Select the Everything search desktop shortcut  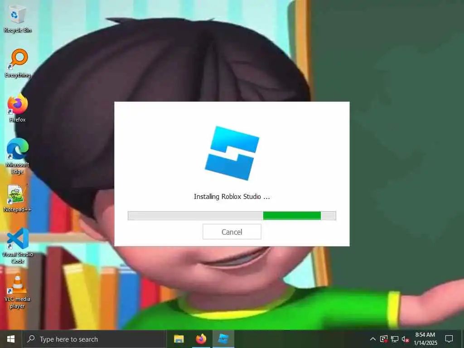18,63
